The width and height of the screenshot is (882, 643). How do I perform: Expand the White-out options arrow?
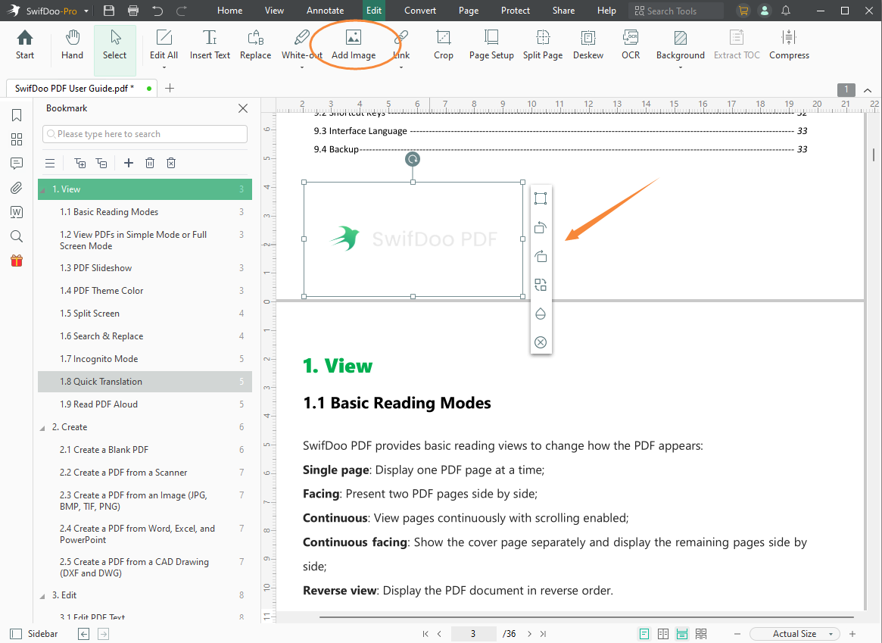301,67
